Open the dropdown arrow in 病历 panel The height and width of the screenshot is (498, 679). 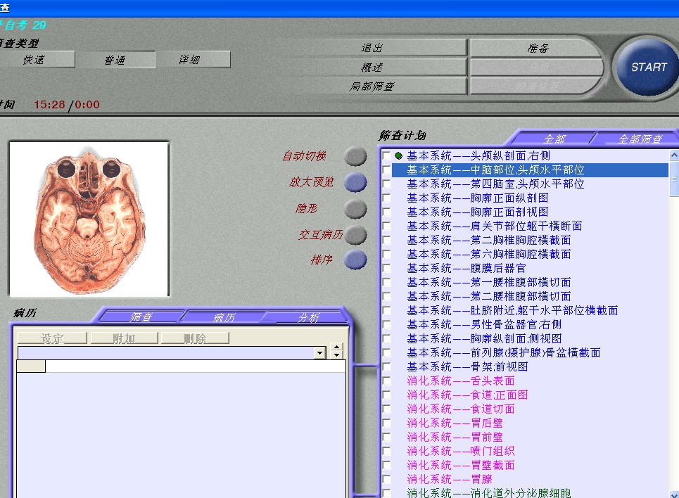319,353
